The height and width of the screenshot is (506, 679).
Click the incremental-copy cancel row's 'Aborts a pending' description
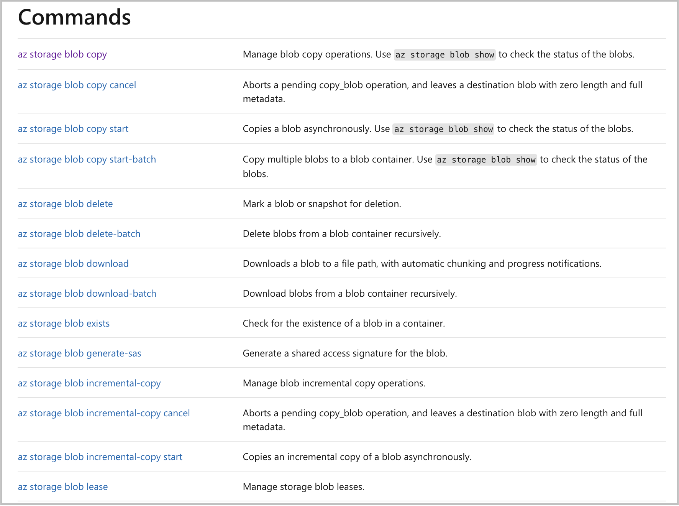pyautogui.click(x=443, y=420)
